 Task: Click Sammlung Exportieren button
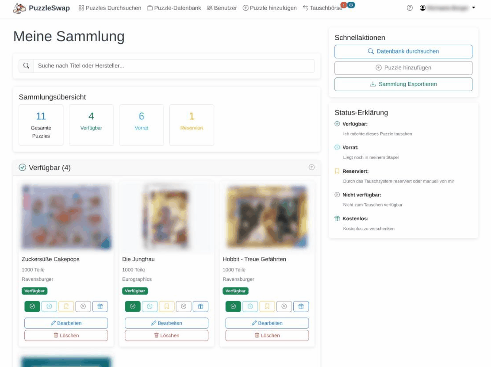pos(403,84)
